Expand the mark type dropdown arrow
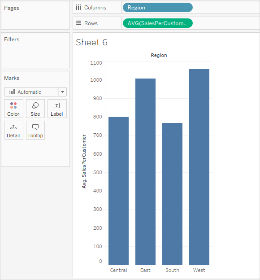 [62, 92]
